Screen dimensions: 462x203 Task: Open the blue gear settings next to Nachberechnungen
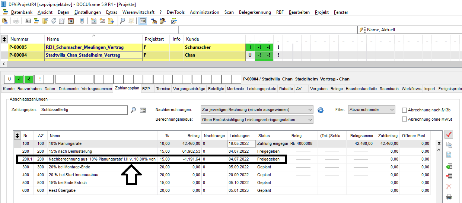pos(321,110)
